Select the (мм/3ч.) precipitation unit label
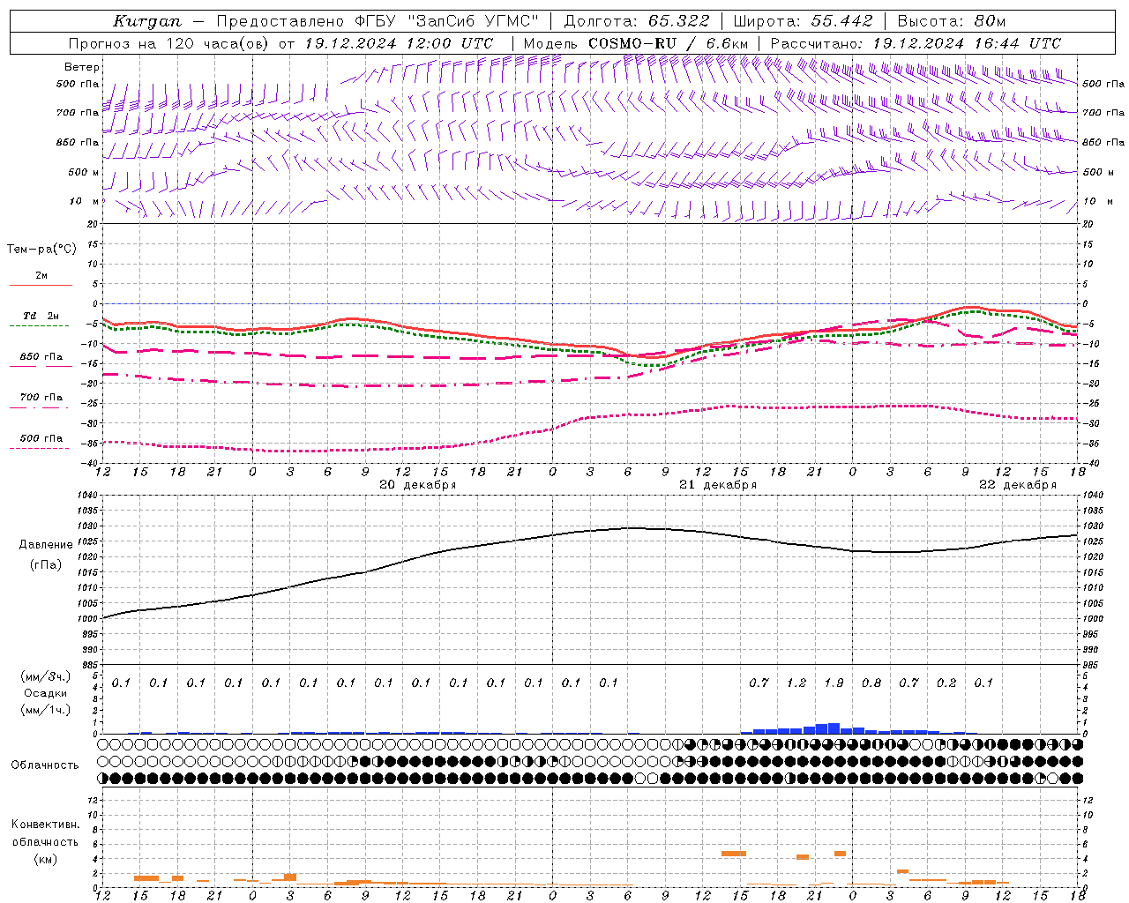This screenshot has width=1129, height=903. (45, 676)
